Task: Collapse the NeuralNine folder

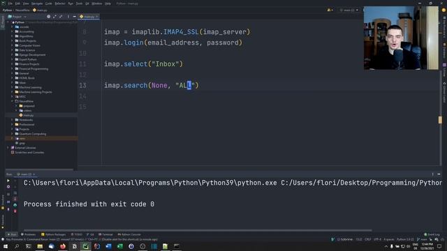Action: pos(13,101)
